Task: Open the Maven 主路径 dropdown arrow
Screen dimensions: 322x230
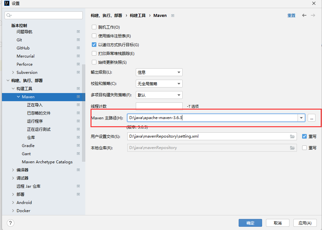Action: point(301,118)
